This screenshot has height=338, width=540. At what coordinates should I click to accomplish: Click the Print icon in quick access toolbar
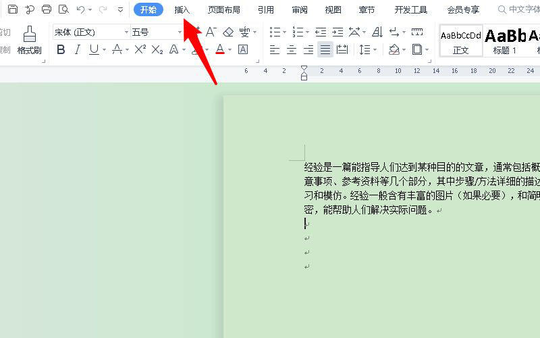tap(47, 9)
